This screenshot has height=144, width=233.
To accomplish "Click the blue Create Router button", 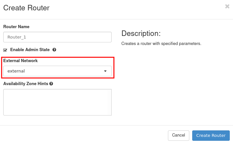I will click(211, 135).
